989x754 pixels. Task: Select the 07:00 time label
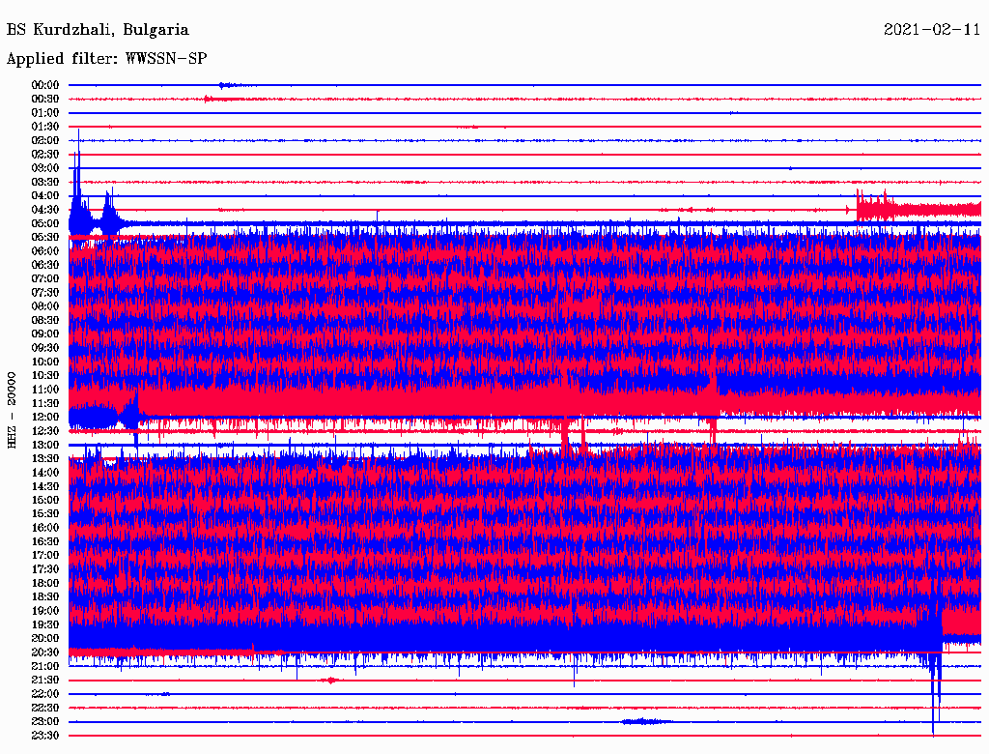[45, 278]
